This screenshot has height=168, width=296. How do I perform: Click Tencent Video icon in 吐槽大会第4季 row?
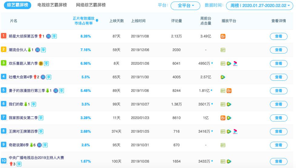click(x=223, y=77)
